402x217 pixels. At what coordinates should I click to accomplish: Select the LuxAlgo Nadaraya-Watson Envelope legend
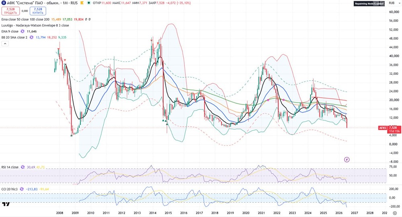(x=35, y=25)
